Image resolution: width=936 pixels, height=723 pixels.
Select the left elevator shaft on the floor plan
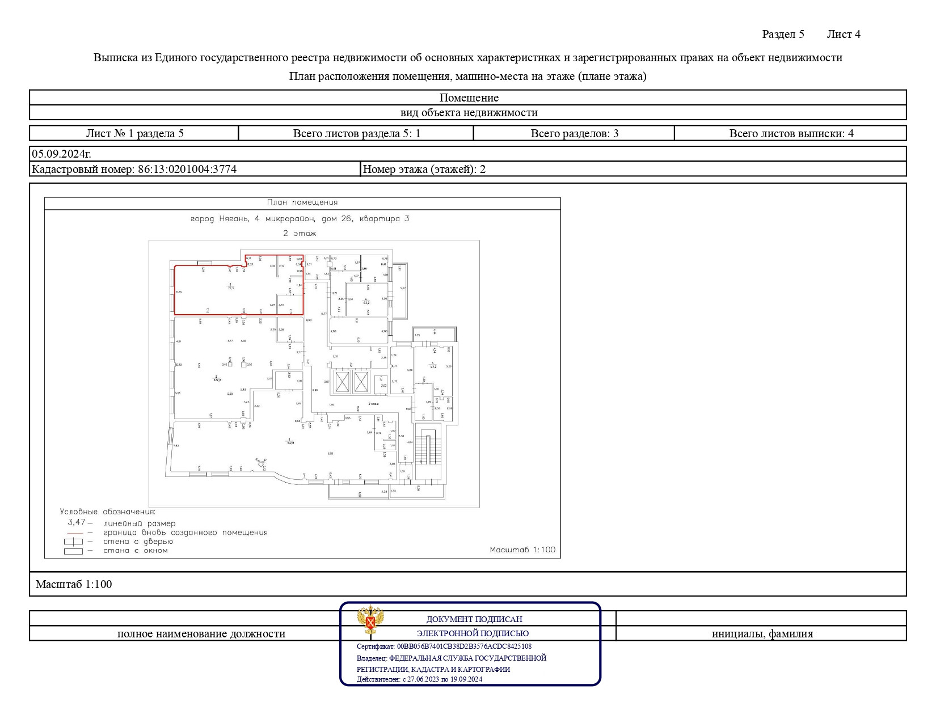[x=342, y=382]
